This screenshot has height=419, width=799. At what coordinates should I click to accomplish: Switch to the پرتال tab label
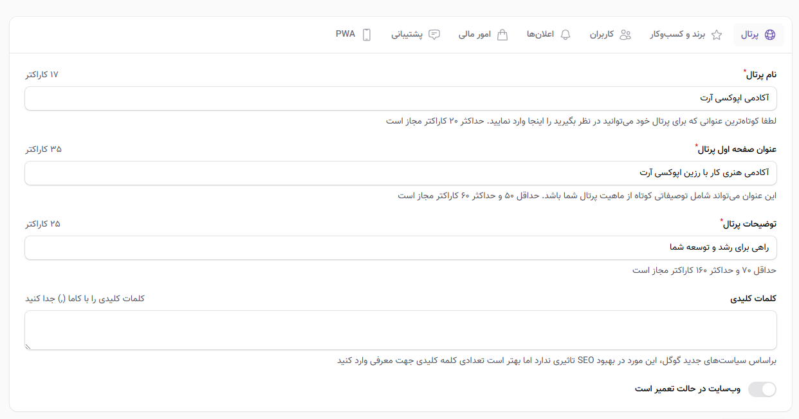point(749,35)
